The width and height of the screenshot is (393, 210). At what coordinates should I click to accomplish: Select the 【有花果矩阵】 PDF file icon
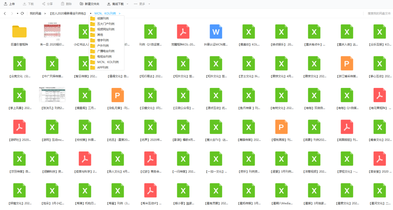380,95
